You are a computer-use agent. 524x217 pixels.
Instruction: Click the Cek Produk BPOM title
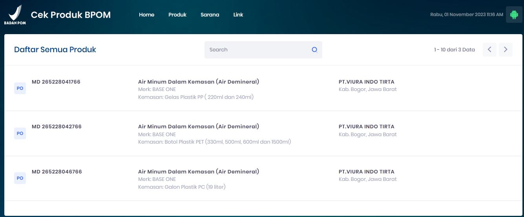point(71,15)
